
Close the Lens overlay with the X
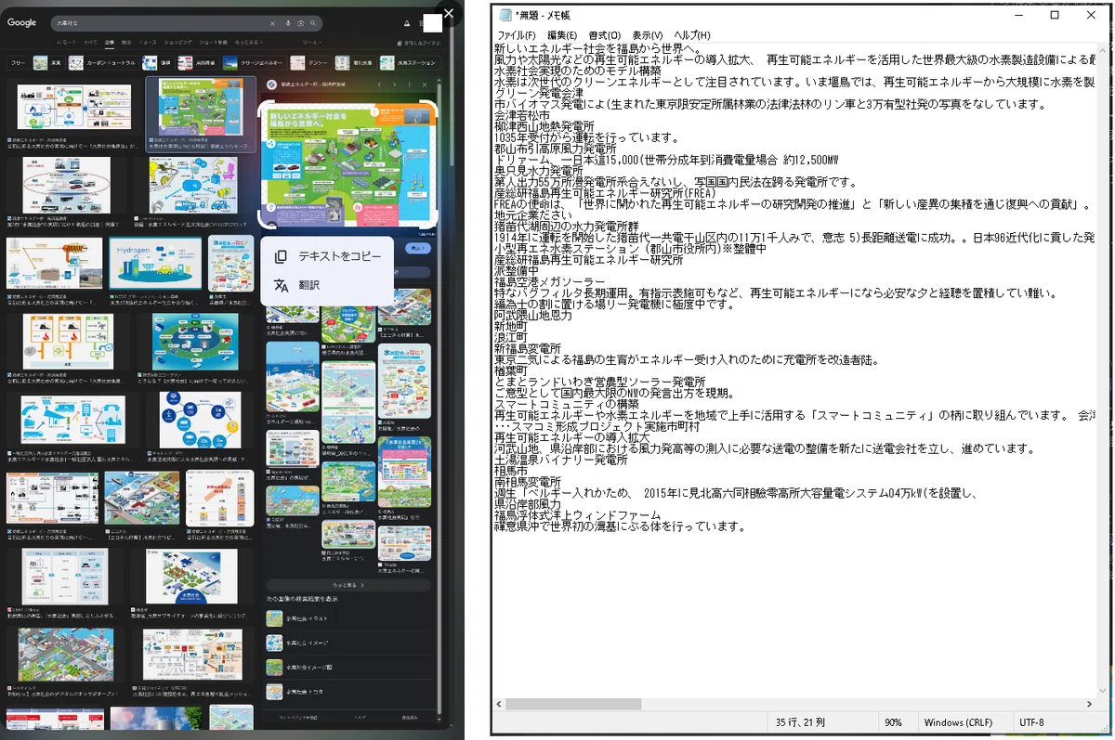click(448, 13)
